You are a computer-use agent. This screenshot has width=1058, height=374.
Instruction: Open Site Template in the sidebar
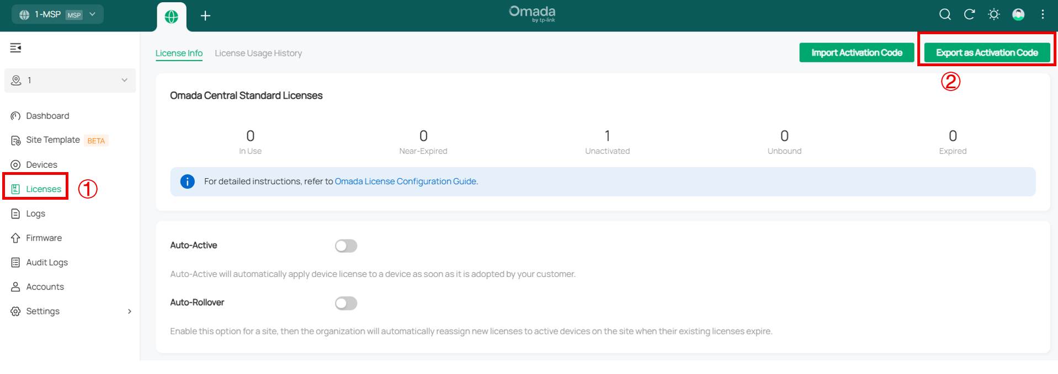coord(53,140)
